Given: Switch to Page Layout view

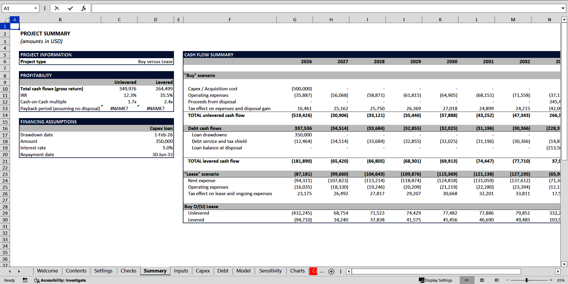Looking at the screenshot, I should [x=482, y=280].
